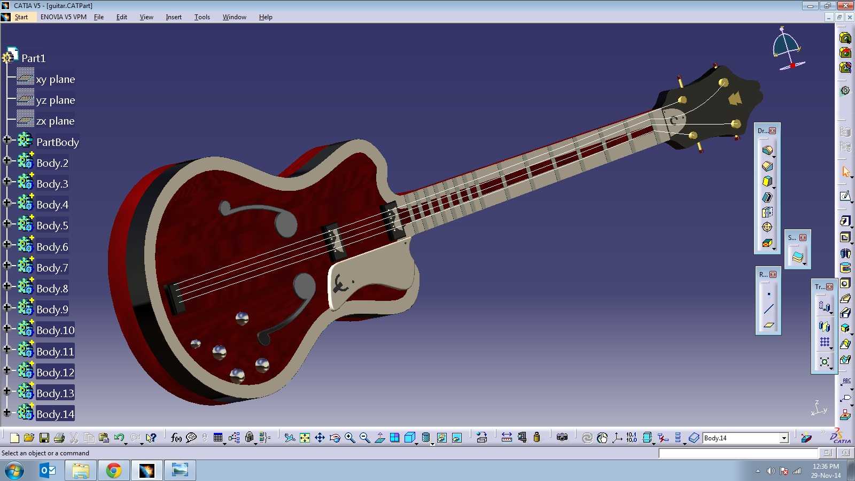Viewport: 855px width, 481px height.
Task: Select the Pan tool icon
Action: pos(320,438)
